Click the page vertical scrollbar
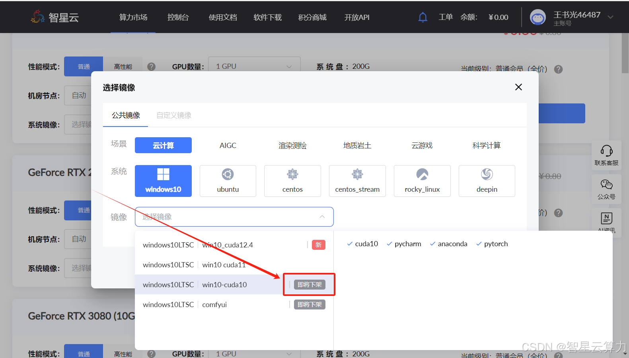Screen dimensions: 629x358 point(625,54)
